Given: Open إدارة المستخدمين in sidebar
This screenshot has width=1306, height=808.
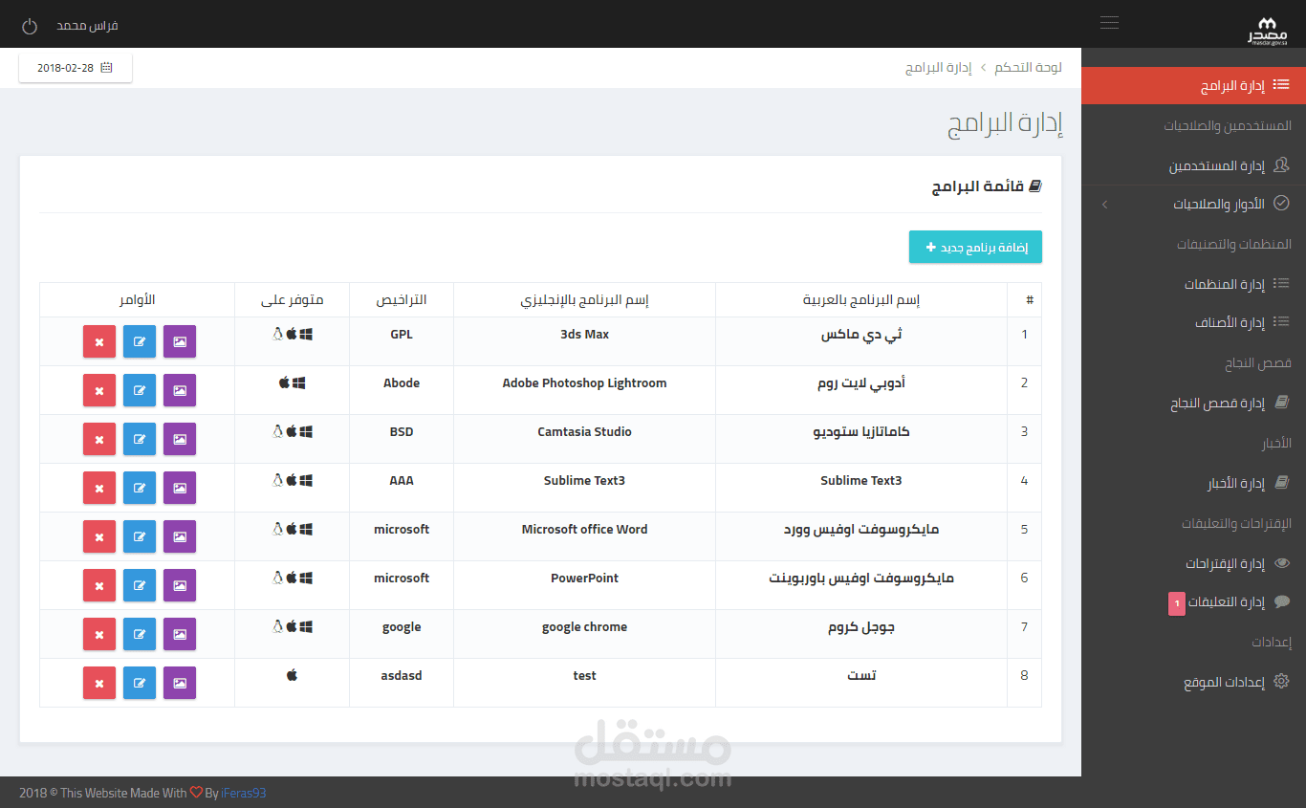Looking at the screenshot, I should [x=1193, y=165].
